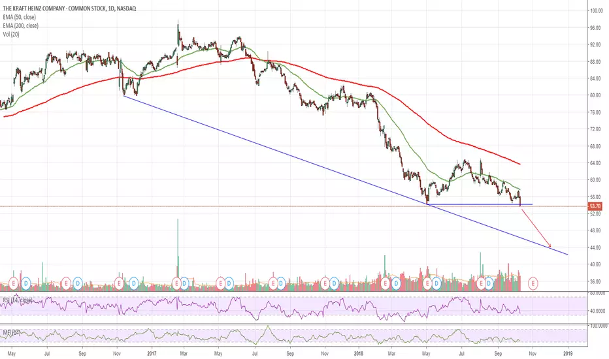The image size is (609, 359).
Task: Open the earnings marker near August 2016
Action: click(66, 283)
